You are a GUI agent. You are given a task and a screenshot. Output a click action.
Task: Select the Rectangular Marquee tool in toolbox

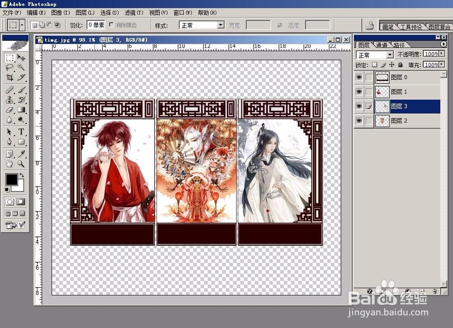10,58
